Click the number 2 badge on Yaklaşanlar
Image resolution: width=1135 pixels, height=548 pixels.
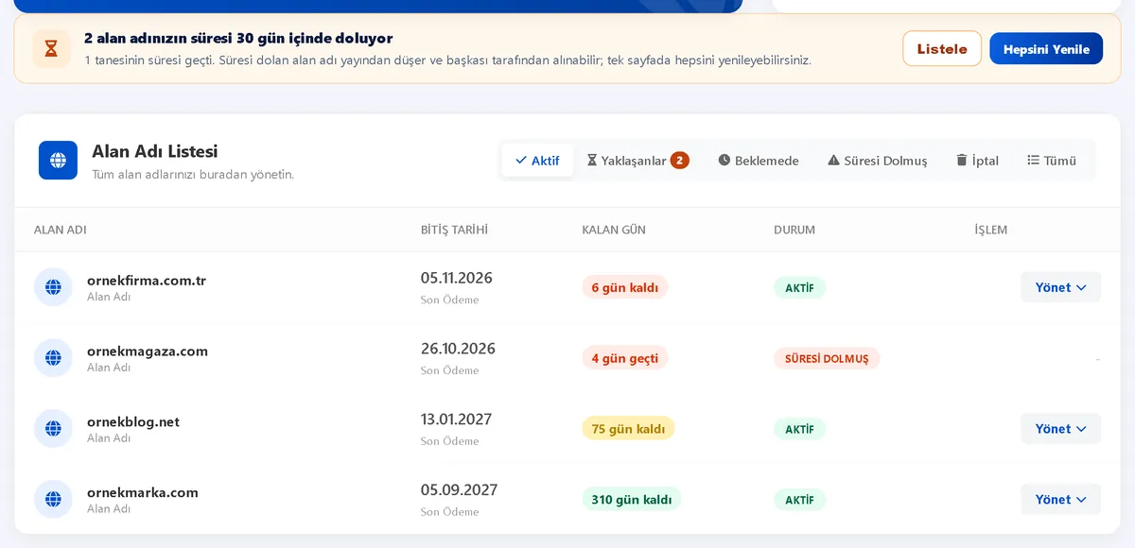tap(679, 161)
